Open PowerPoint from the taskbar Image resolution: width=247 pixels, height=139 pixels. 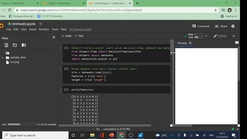coord(112,135)
